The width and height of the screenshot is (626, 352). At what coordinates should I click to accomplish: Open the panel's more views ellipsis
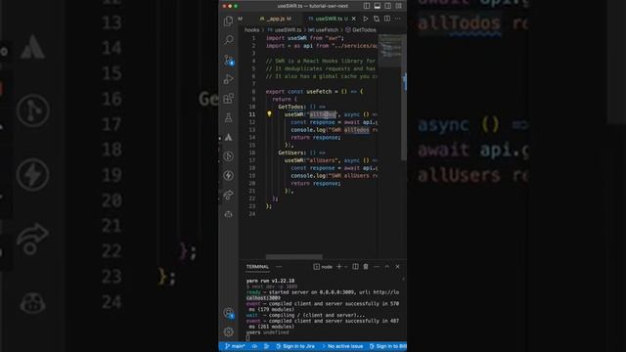tap(279, 267)
